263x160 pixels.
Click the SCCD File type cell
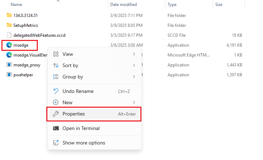(x=176, y=35)
